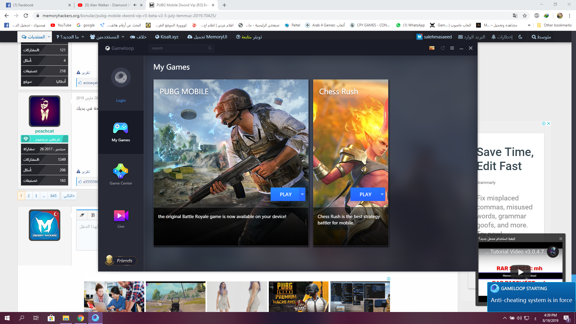The height and width of the screenshot is (324, 576).
Task: Go back in Chrome
Action: coord(7,16)
